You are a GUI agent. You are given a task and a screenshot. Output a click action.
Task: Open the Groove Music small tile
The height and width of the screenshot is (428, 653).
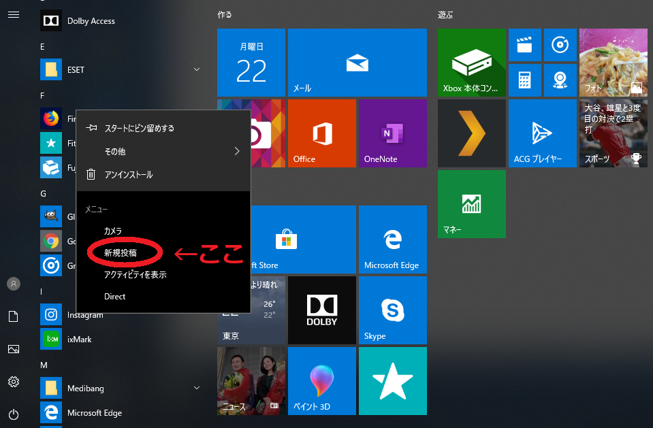pos(560,45)
